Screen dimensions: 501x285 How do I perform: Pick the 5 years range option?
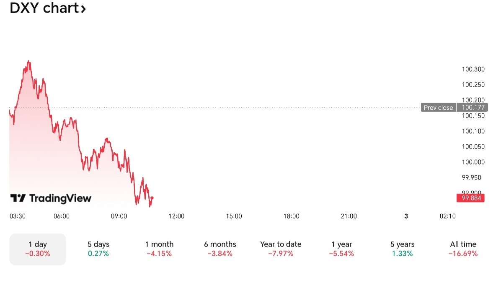402,249
